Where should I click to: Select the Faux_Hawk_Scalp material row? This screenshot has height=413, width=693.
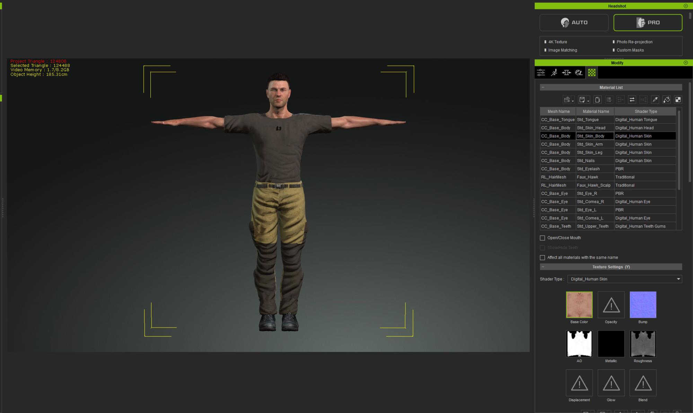pos(608,185)
